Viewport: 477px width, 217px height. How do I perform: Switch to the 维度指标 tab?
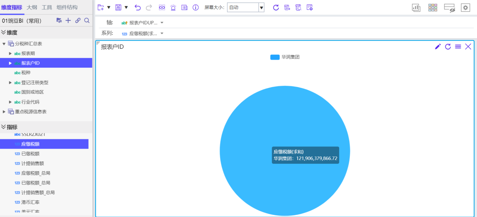(x=12, y=8)
